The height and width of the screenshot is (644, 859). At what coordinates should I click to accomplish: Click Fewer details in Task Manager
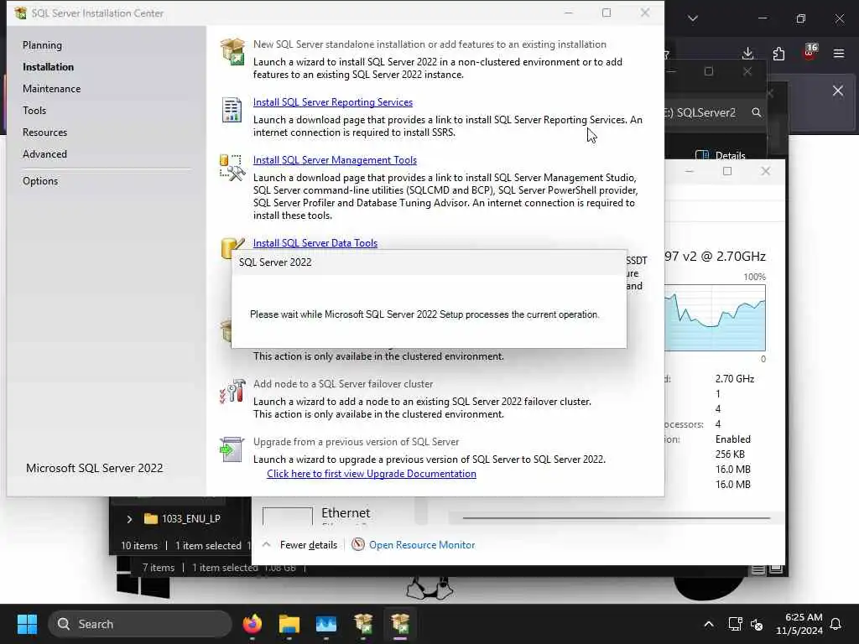[309, 545]
